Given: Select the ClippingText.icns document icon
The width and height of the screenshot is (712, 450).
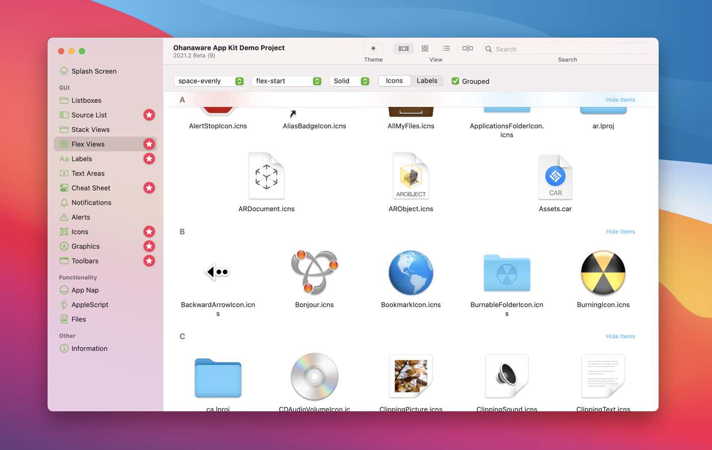Looking at the screenshot, I should tap(603, 376).
